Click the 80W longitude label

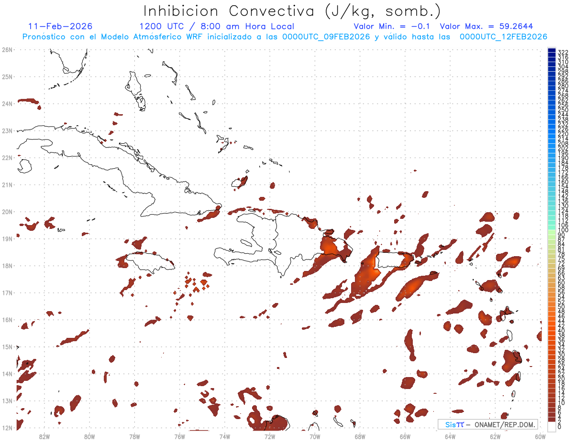[x=89, y=436]
